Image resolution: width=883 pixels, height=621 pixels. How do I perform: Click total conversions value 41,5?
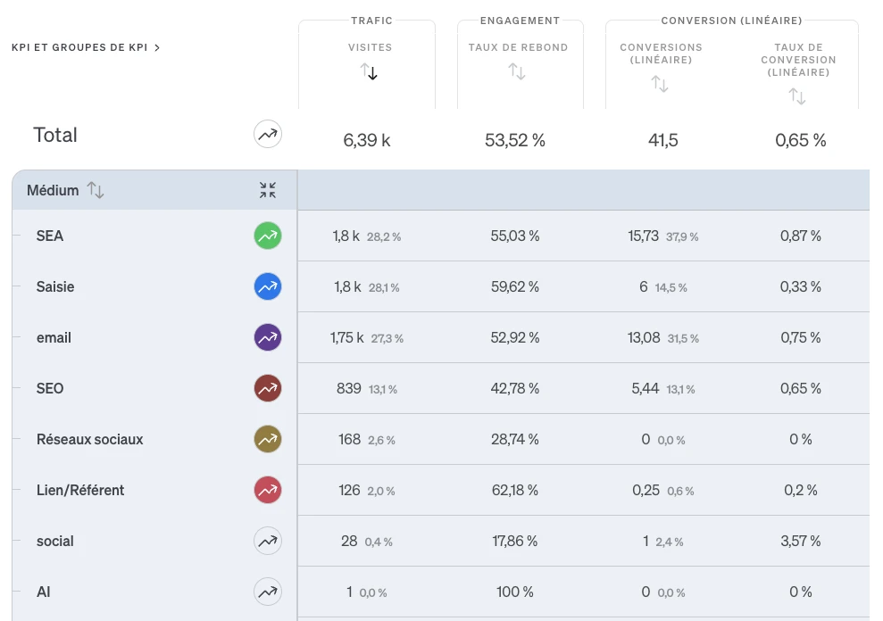click(x=662, y=140)
